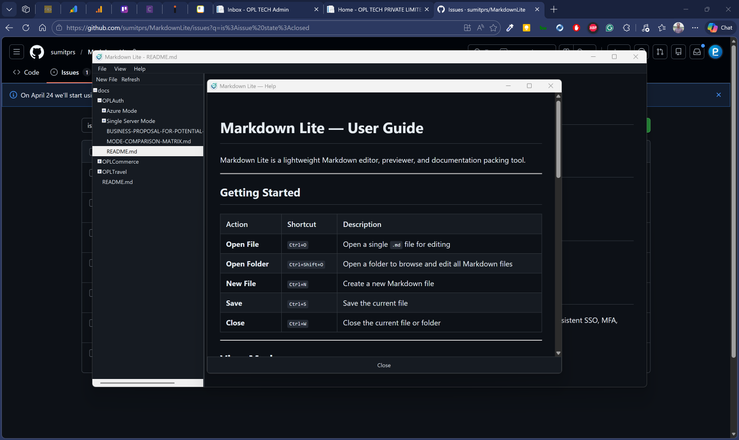Click New File in Markdown Lite toolbar
The height and width of the screenshot is (440, 739).
coord(106,79)
